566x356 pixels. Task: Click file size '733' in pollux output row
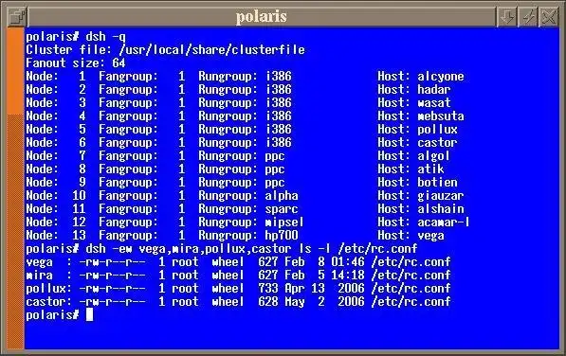(x=268, y=289)
